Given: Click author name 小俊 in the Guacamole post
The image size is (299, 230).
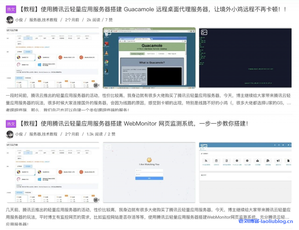Looking at the screenshot, I should 19,20.
